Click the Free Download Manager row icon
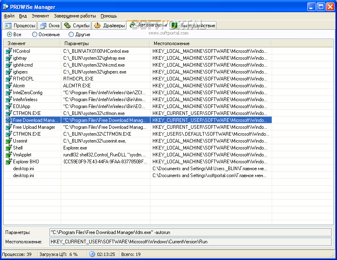Viewport: 337px width, 260px height. [9, 120]
